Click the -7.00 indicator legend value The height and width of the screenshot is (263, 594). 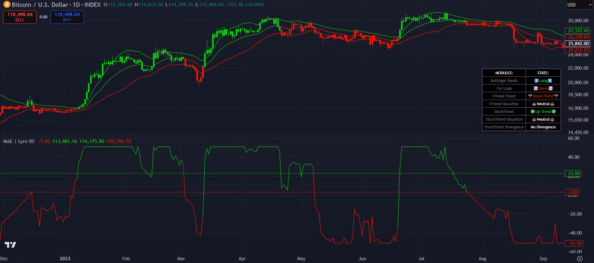44,141
